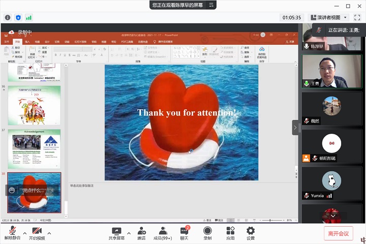Check the green network signal icon
Screen dimensions: 366x244
(29, 17)
